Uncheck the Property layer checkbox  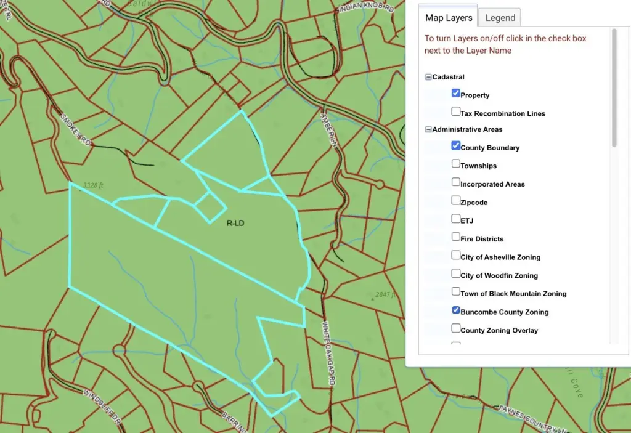(456, 94)
